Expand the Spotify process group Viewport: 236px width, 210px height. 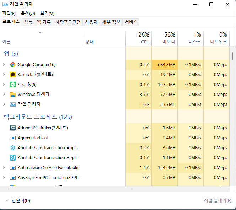pyautogui.click(x=4, y=85)
